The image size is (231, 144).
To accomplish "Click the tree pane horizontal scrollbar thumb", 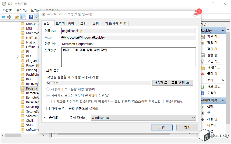I will (x=13, y=135).
